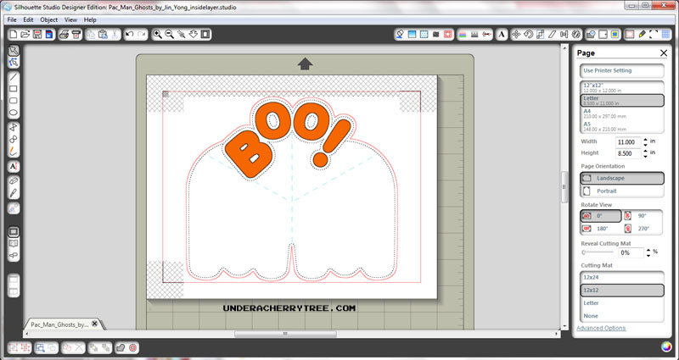Viewport: 679px width, 360px height.
Task: Pick the Draw a Rounded Rectangle tool
Action: coord(14,101)
